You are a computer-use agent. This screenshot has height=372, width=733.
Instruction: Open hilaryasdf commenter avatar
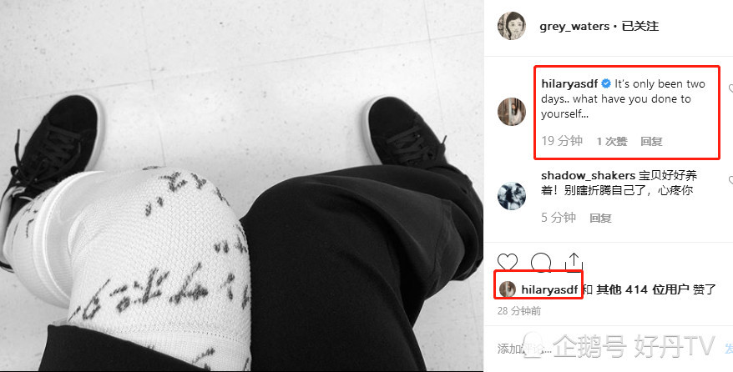(x=512, y=112)
